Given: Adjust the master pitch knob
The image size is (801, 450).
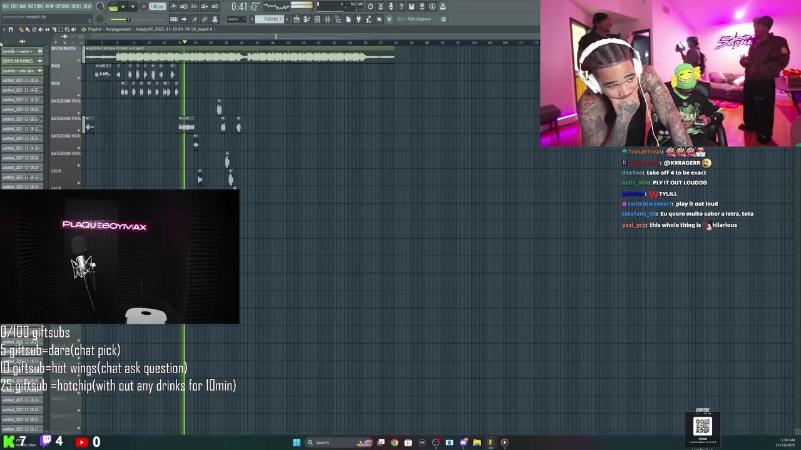Looking at the screenshot, I should point(99,19).
